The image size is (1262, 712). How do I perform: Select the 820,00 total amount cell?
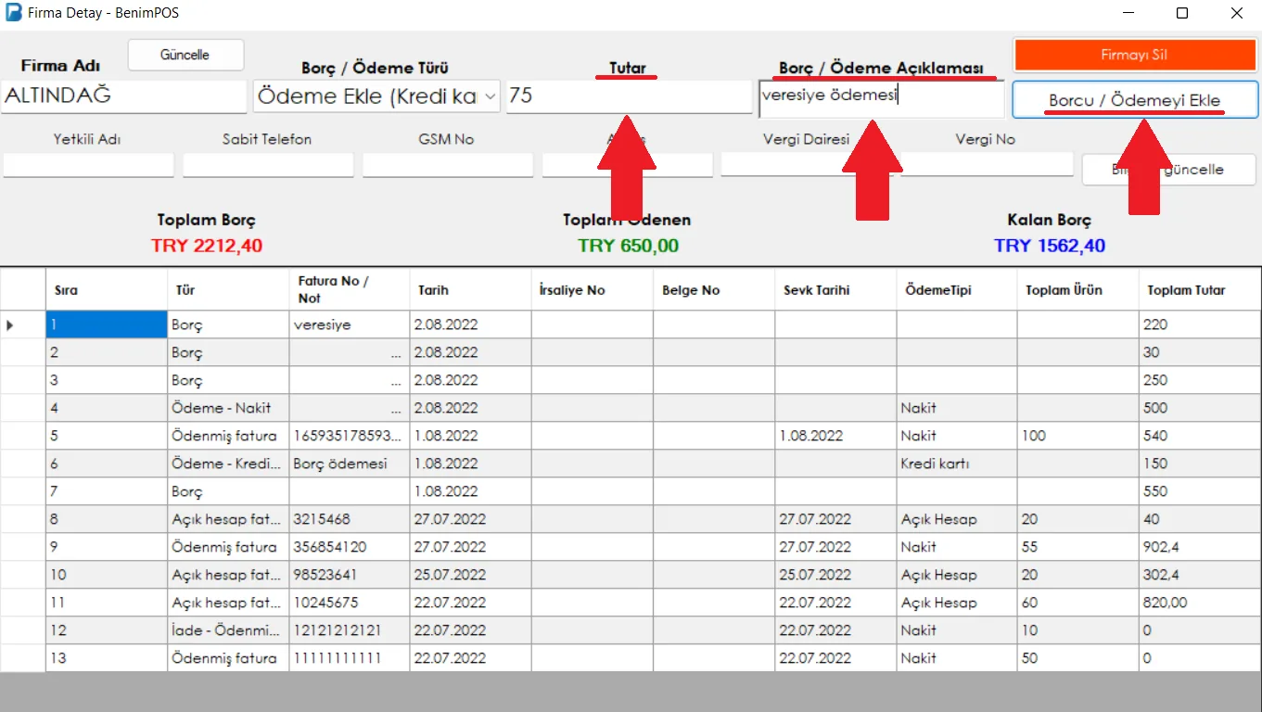coord(1200,603)
